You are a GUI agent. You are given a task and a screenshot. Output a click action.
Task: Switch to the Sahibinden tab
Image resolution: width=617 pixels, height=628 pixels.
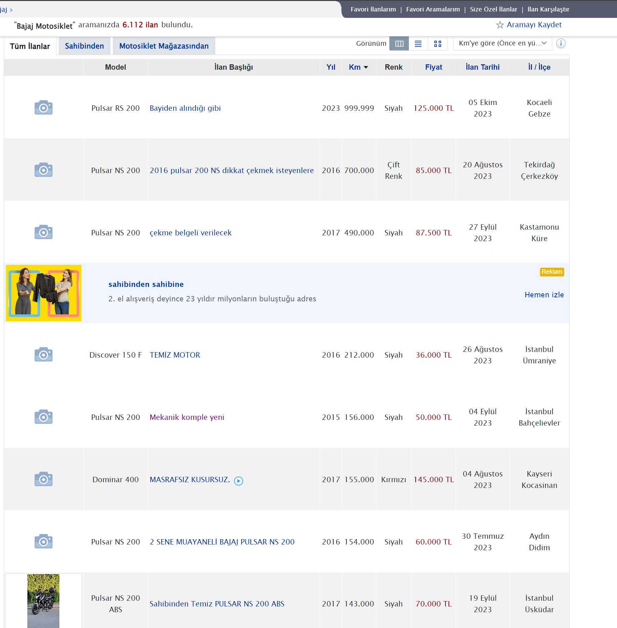tap(84, 46)
